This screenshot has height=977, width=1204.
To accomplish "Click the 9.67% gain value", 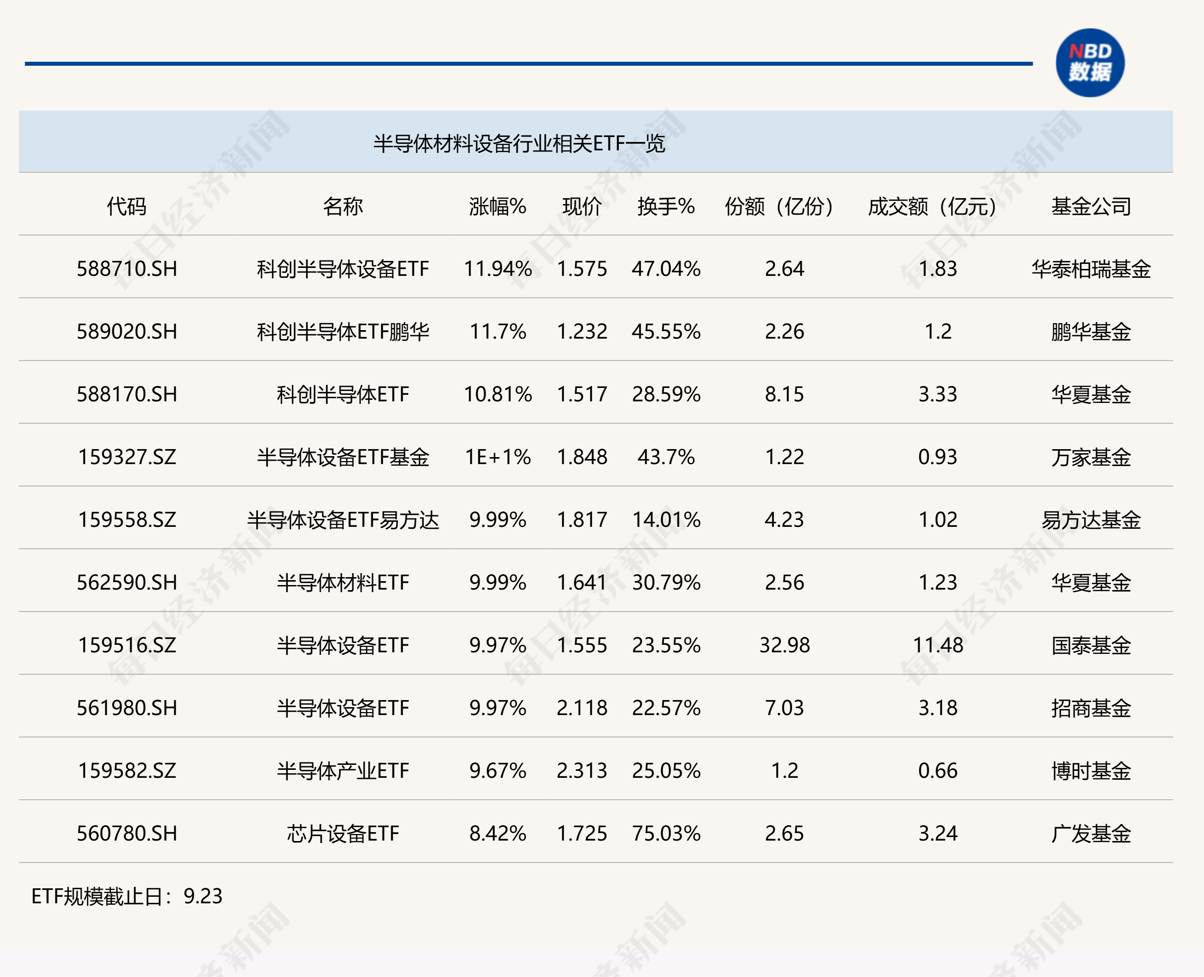I will [x=497, y=770].
